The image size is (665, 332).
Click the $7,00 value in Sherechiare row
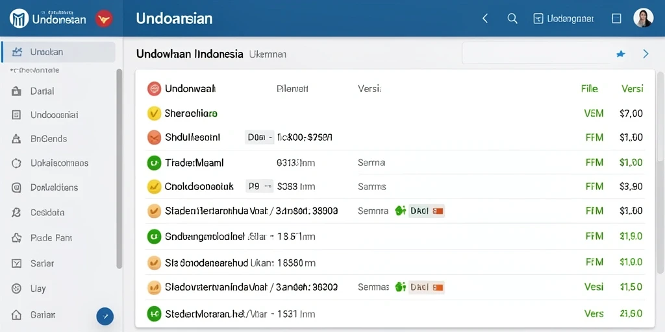pos(631,113)
